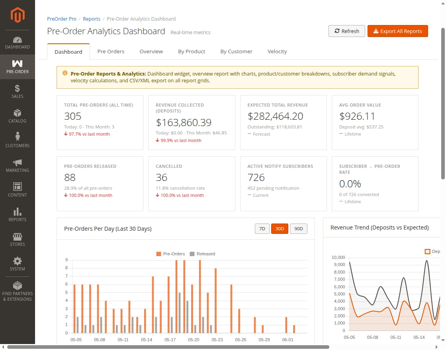Click the 36 cancelled value
The image size is (446, 350).
[161, 177]
